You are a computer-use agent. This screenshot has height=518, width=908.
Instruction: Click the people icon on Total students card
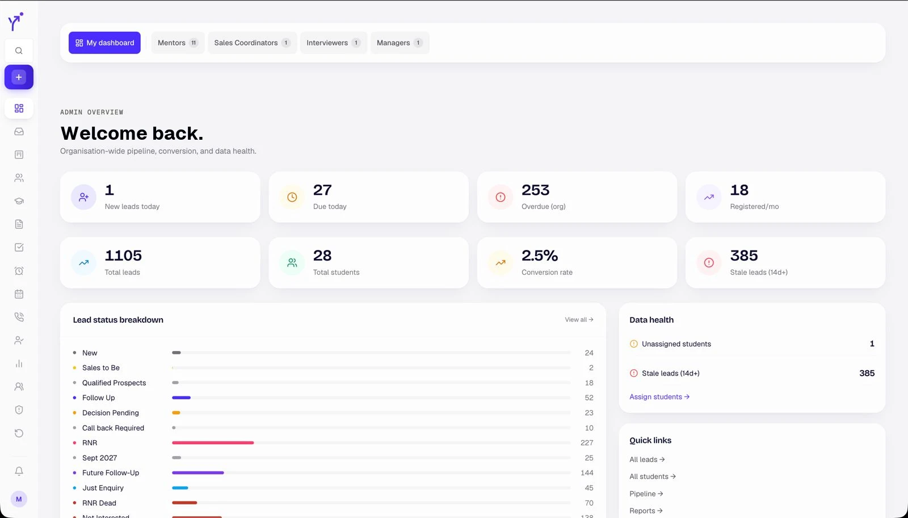pyautogui.click(x=292, y=263)
